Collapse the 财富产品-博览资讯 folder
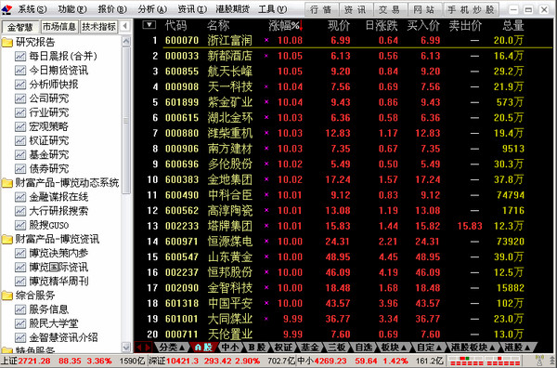This screenshot has width=557, height=368. pyautogui.click(x=7, y=239)
